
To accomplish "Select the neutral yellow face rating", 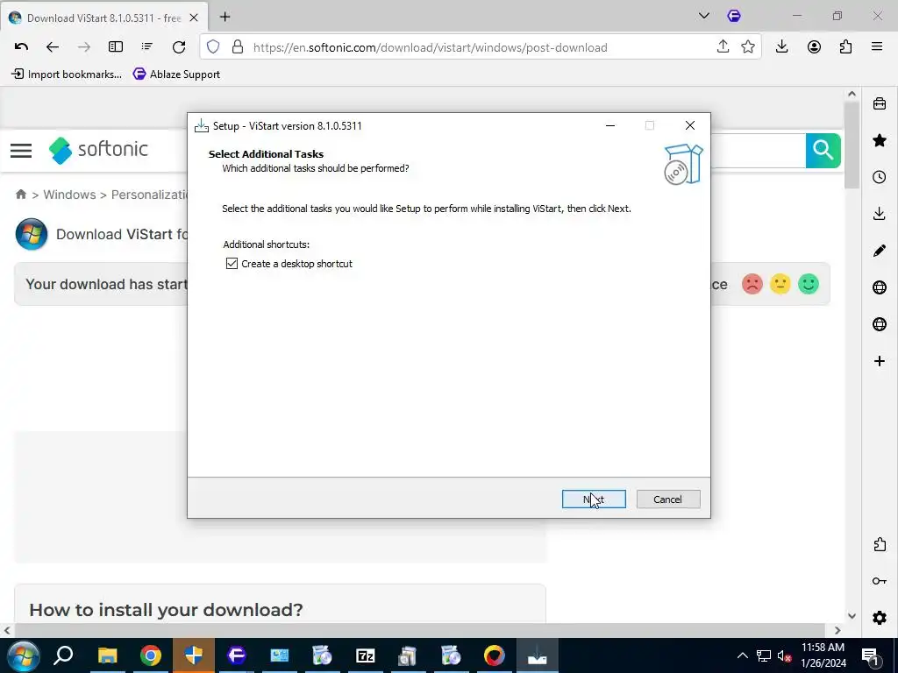I will 780,284.
